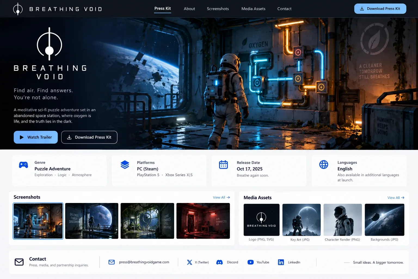Image resolution: width=418 pixels, height=279 pixels.
Task: Click the Watch Trailer button
Action: (36, 137)
